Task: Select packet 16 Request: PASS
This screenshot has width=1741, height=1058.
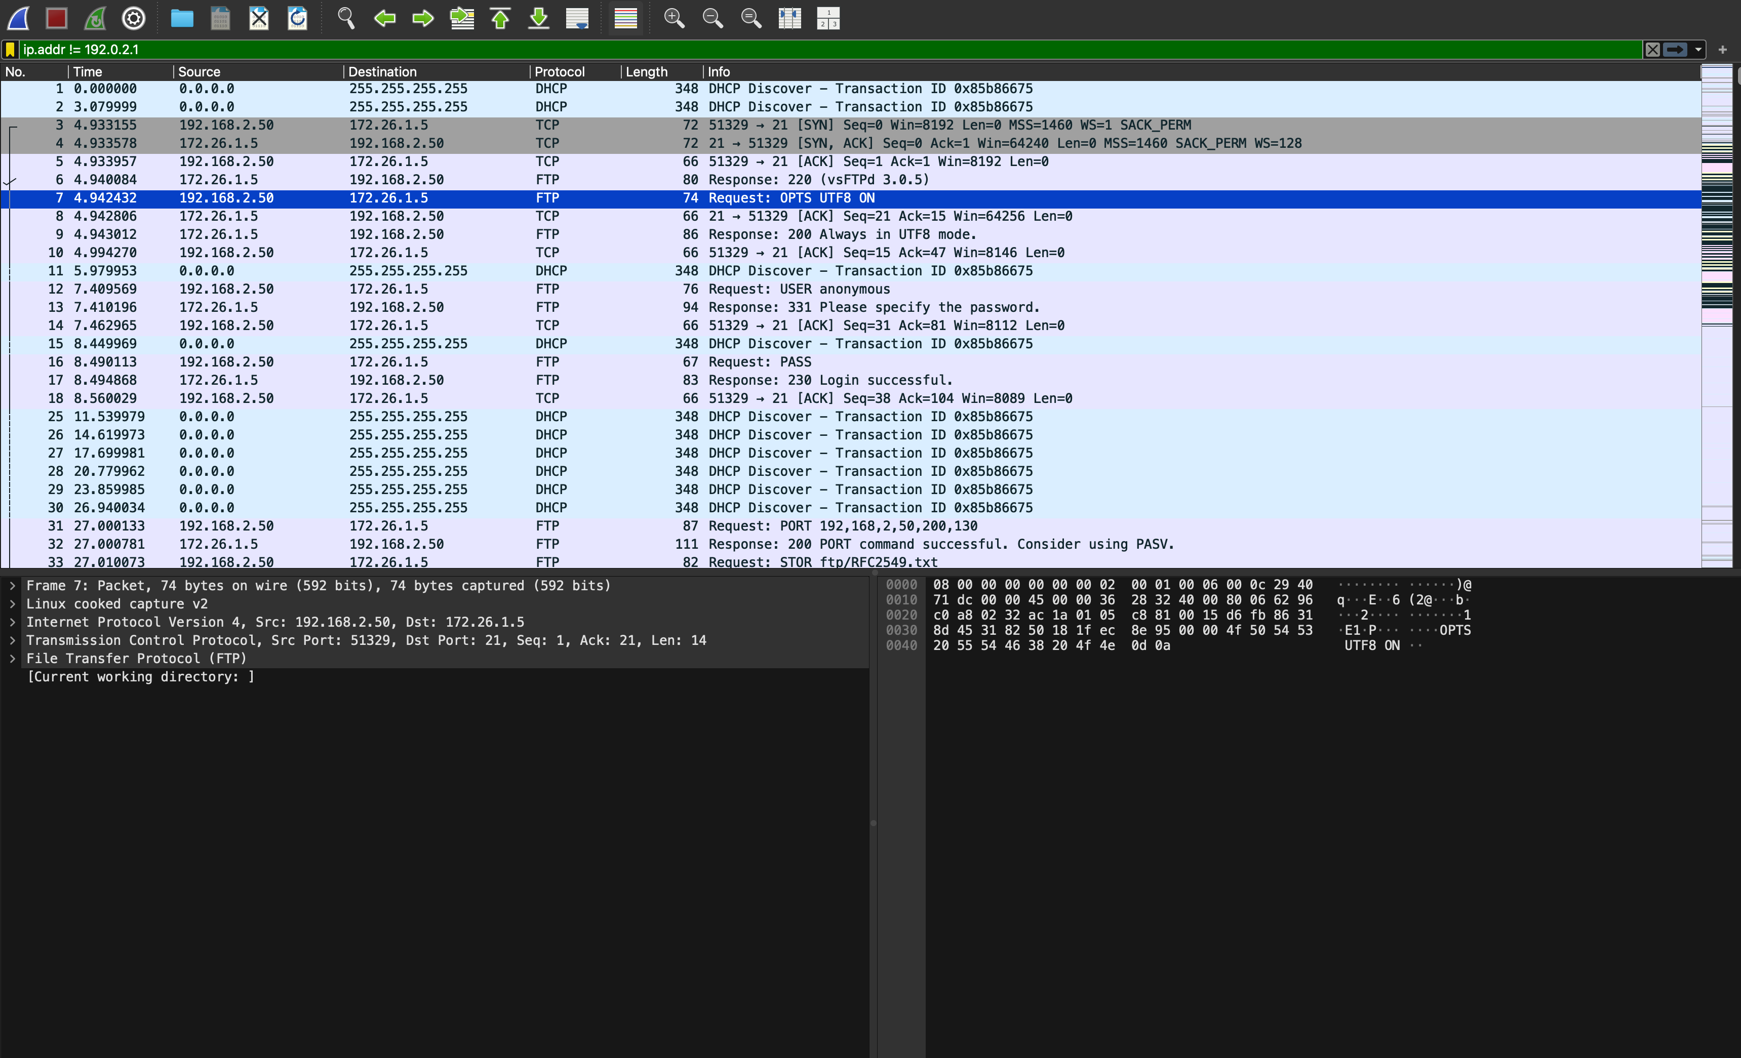Action: [851, 361]
